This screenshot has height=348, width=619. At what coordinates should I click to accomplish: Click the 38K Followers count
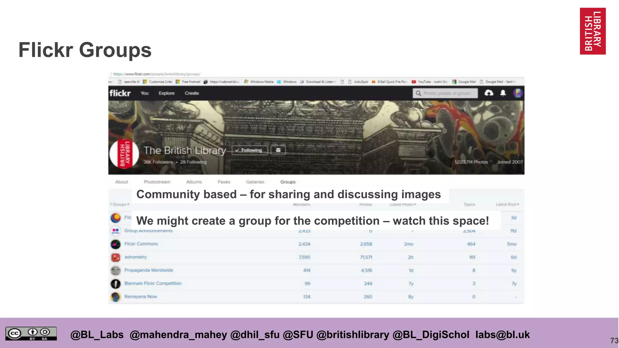tap(158, 162)
